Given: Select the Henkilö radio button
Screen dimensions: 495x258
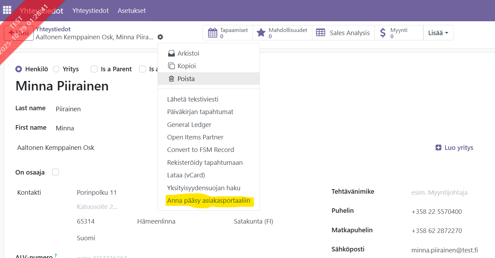Looking at the screenshot, I should point(19,69).
